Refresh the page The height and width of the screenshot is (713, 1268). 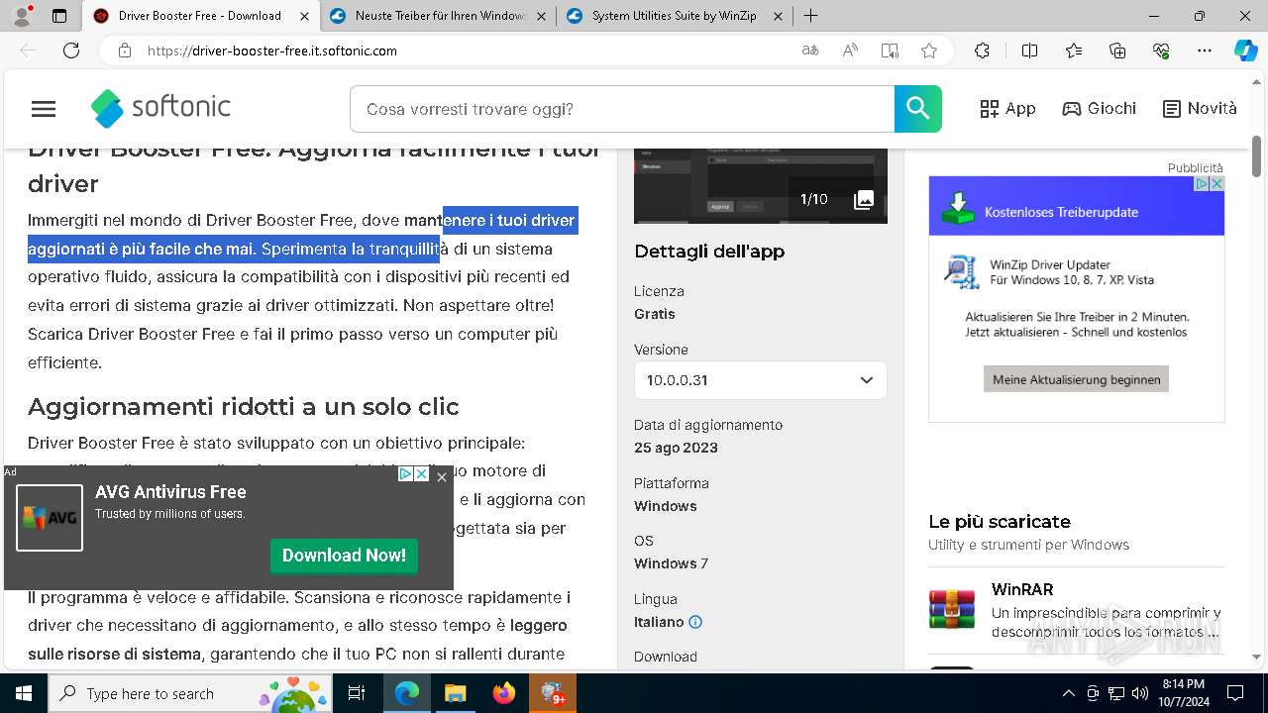point(71,51)
